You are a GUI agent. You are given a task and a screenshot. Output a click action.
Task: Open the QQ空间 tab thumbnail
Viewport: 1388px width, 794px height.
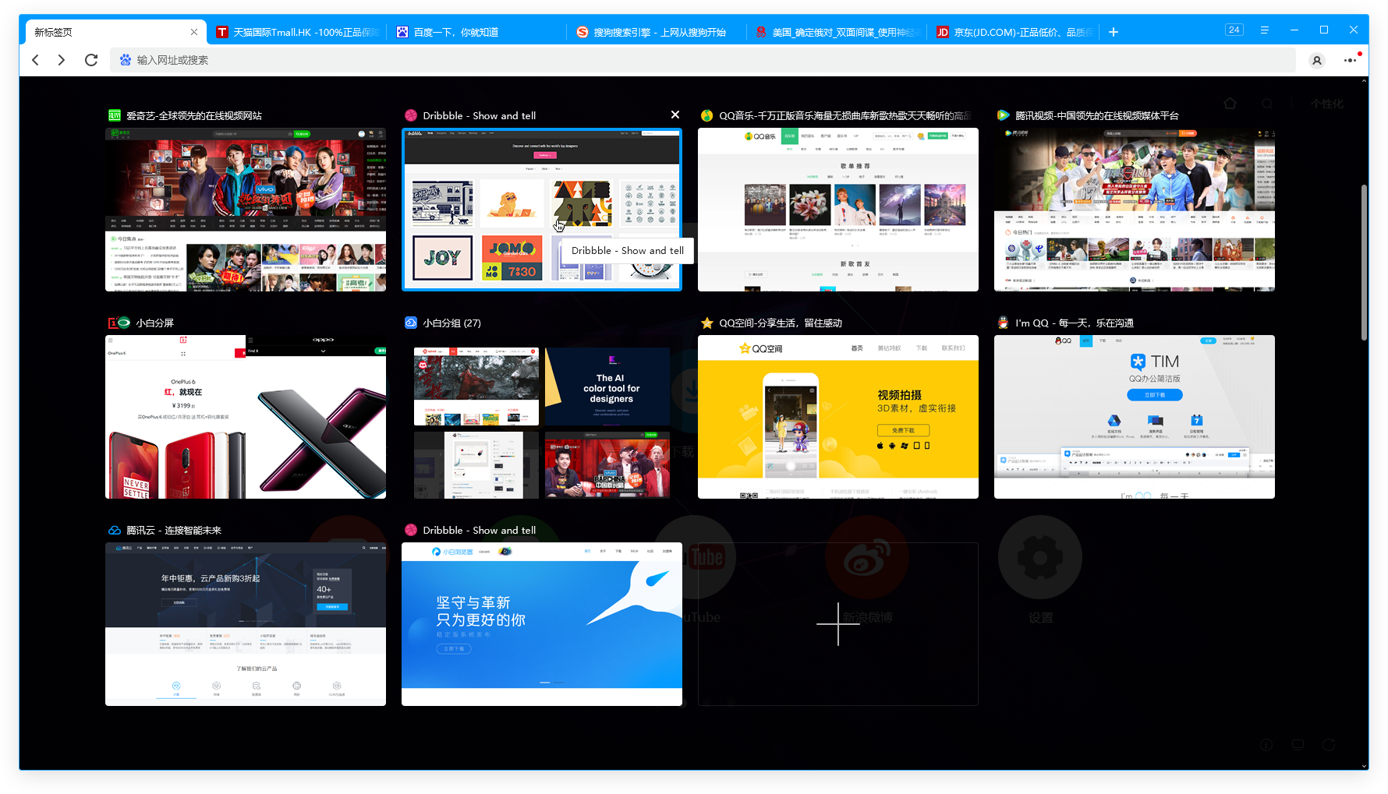[x=838, y=417]
